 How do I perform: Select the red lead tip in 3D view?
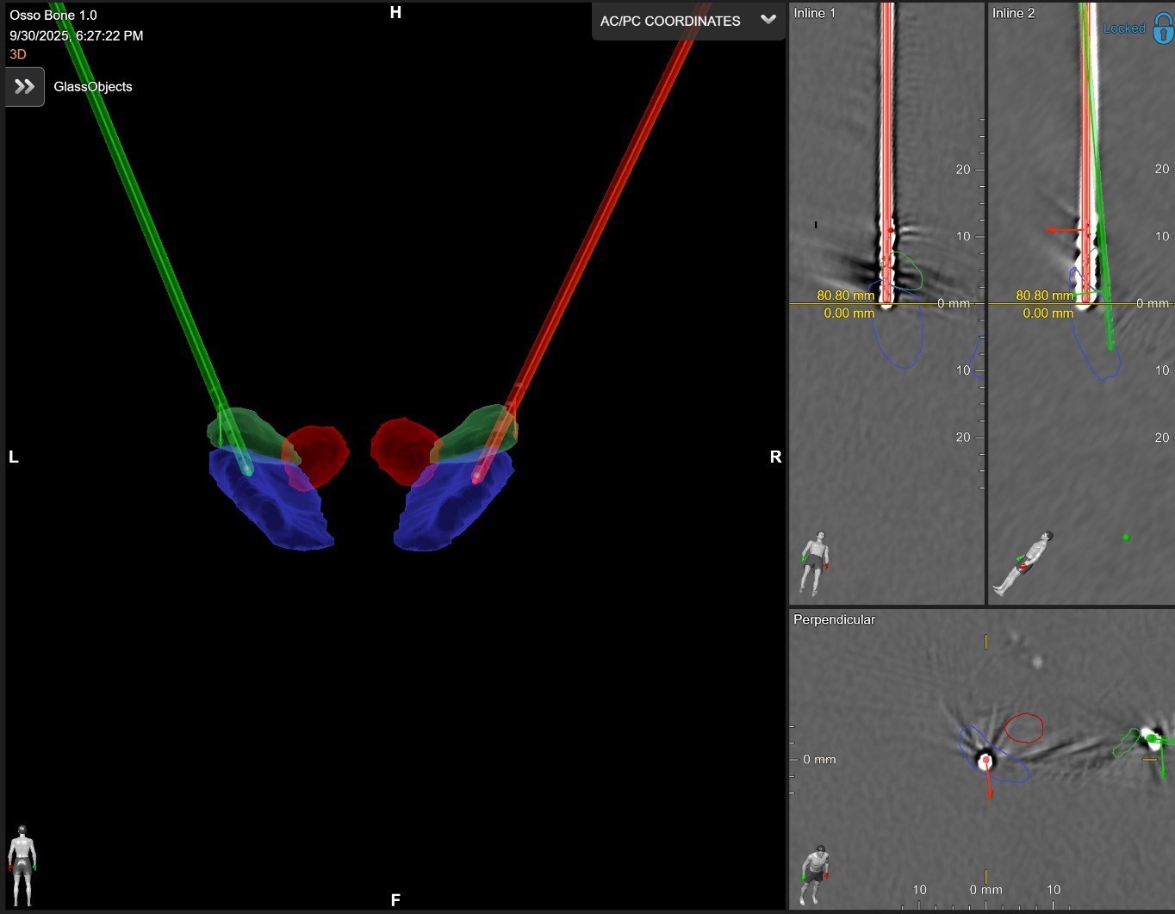coord(476,476)
